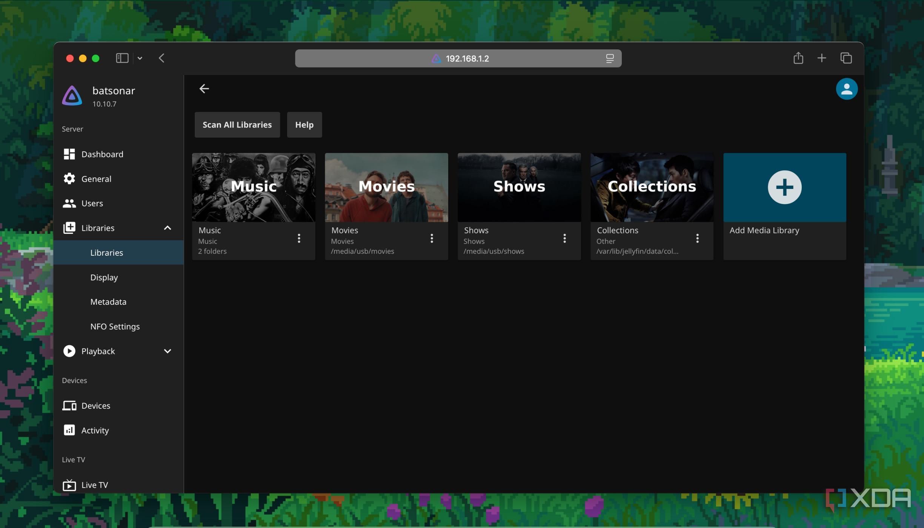Click the back arrow in Jellyfin header

pos(204,89)
